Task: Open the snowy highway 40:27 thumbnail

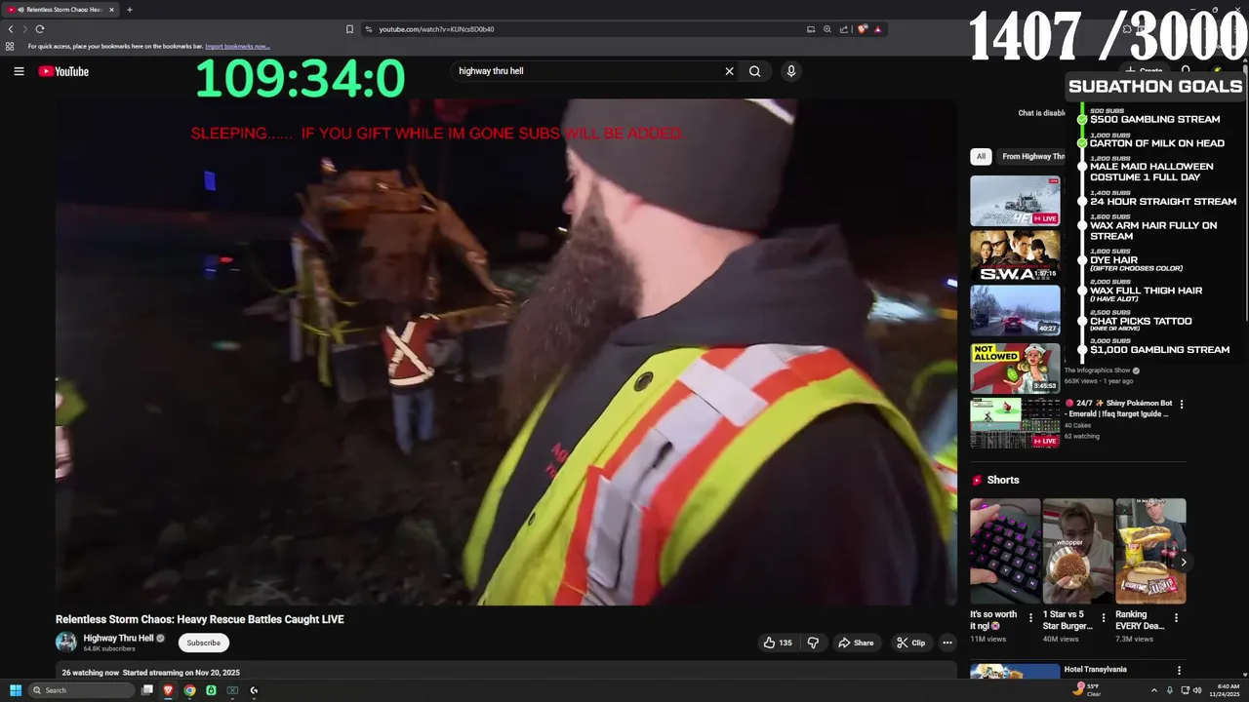Action: 1015,310
